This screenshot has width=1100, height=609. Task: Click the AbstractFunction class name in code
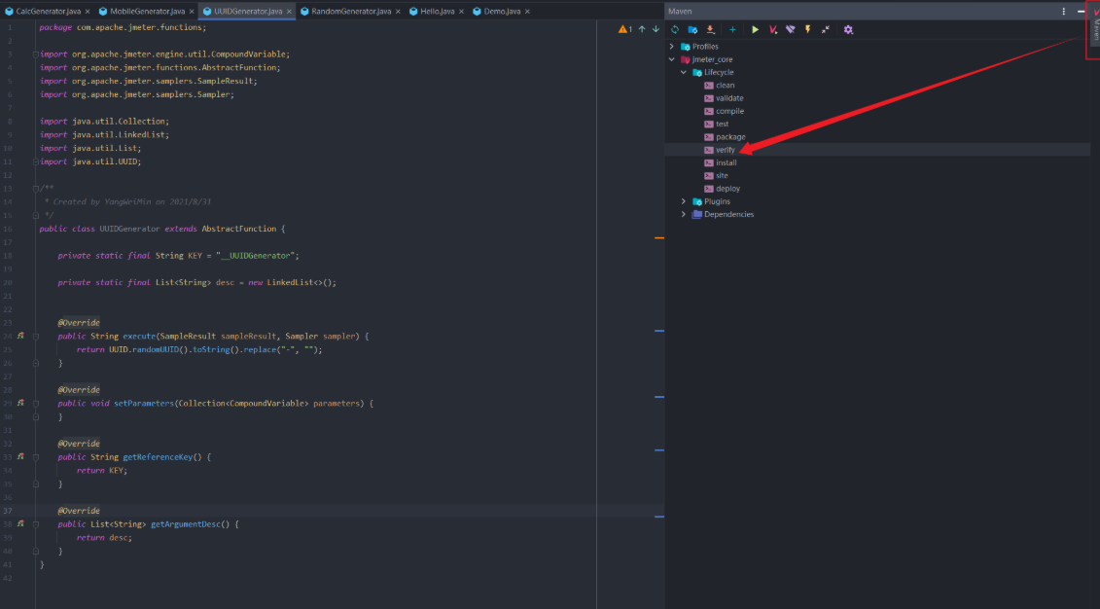[x=238, y=229]
